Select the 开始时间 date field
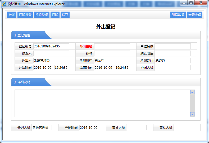Screen dimensions: 209x143 tap(43, 68)
